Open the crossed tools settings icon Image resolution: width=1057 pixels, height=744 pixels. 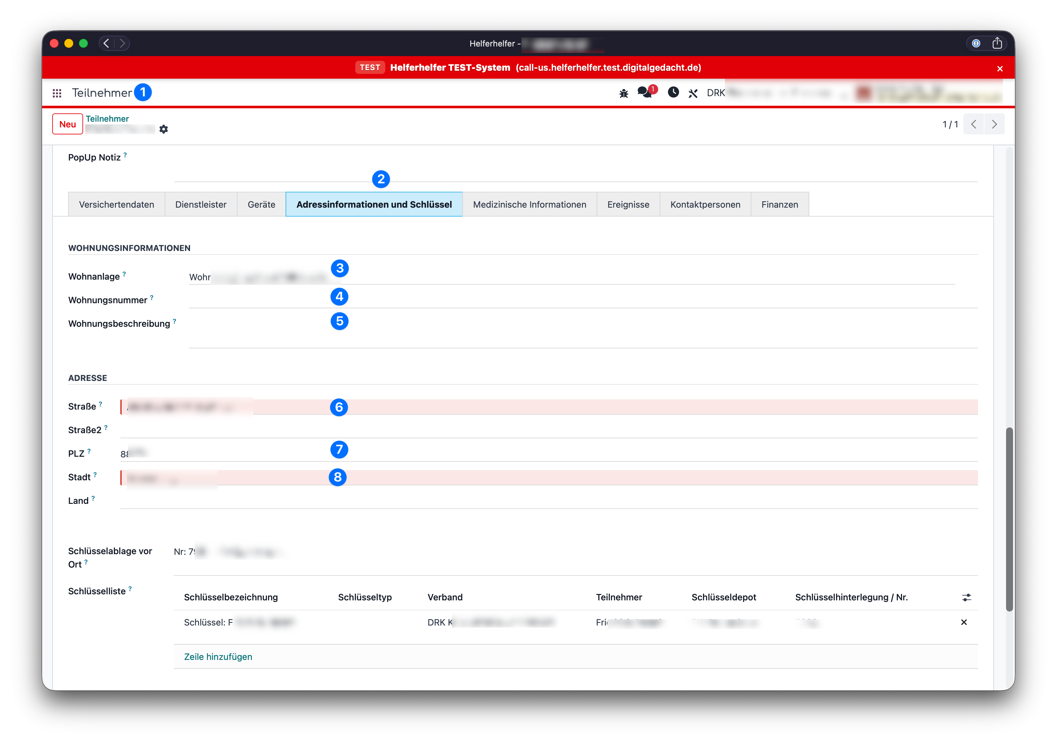click(693, 94)
